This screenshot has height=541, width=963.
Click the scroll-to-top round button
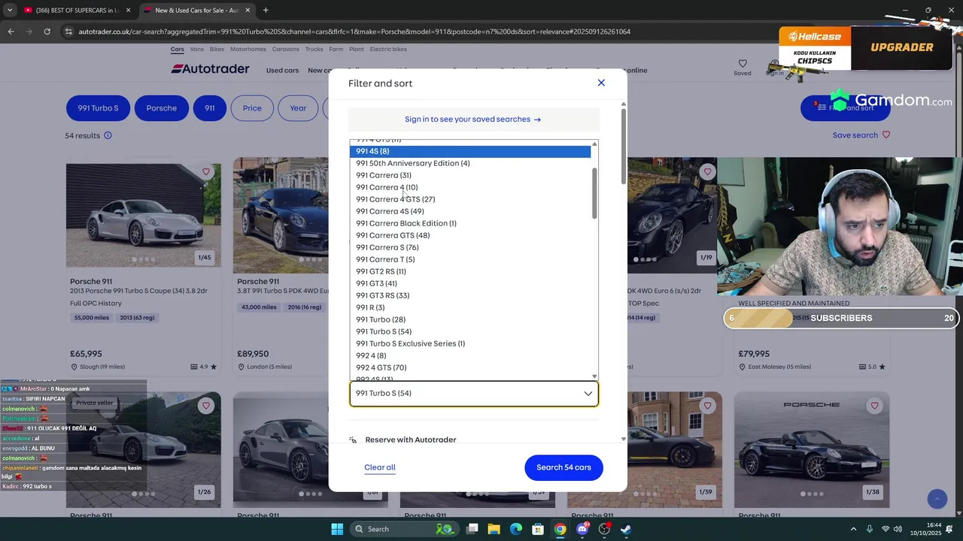937,499
